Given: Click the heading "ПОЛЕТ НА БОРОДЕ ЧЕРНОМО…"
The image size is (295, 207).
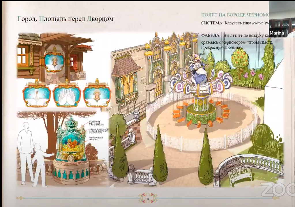Looking at the screenshot, I should coord(235,15).
